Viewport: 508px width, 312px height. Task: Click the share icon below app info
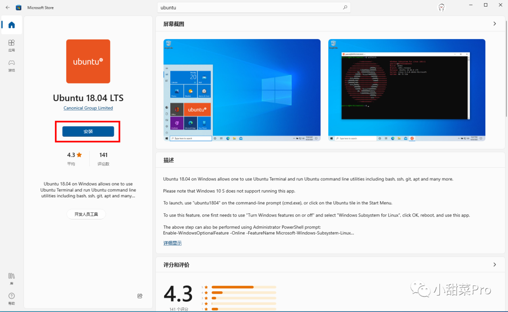click(x=140, y=296)
